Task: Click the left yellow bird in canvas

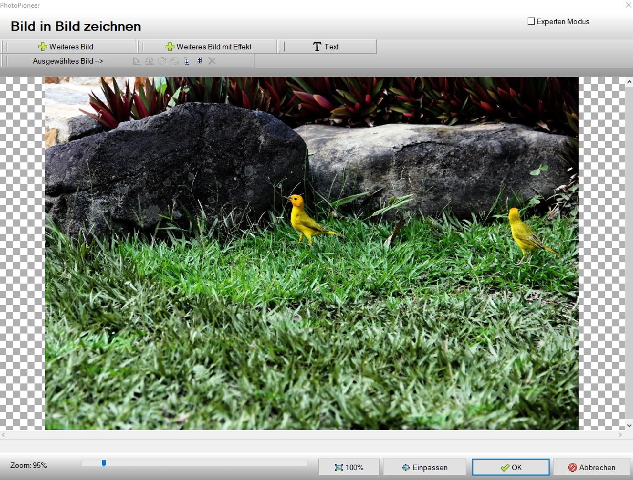Action: [303, 218]
